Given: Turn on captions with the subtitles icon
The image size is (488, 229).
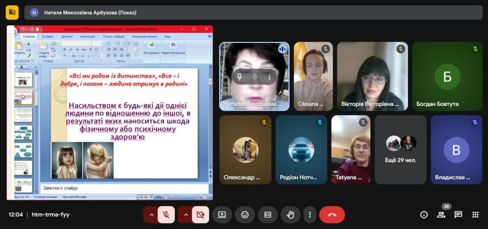Looking at the screenshot, I should (268, 215).
